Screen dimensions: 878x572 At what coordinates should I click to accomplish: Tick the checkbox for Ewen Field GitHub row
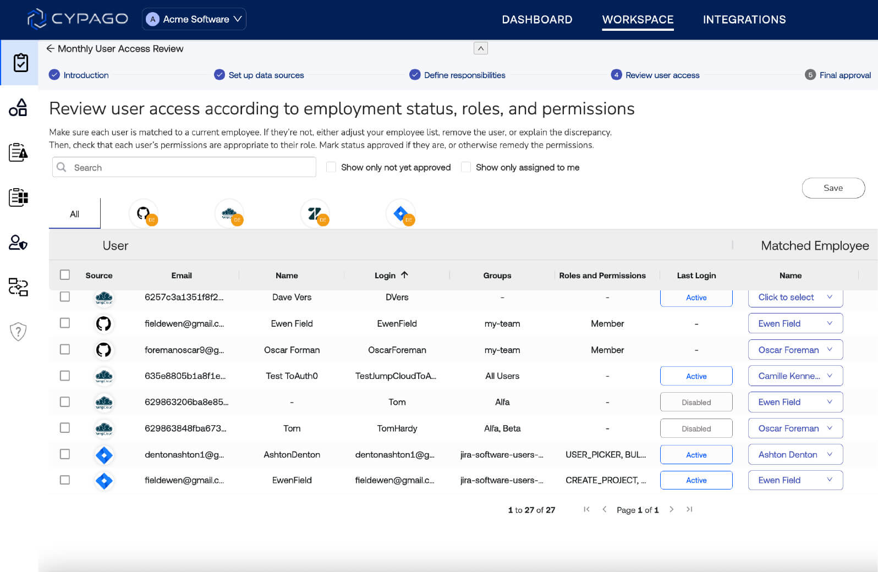click(x=65, y=323)
